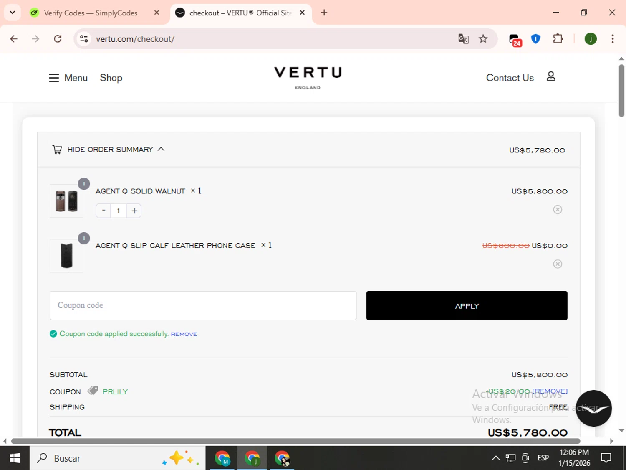
Task: Close the Verify Codes SimplyCodes tab
Action: (x=156, y=13)
